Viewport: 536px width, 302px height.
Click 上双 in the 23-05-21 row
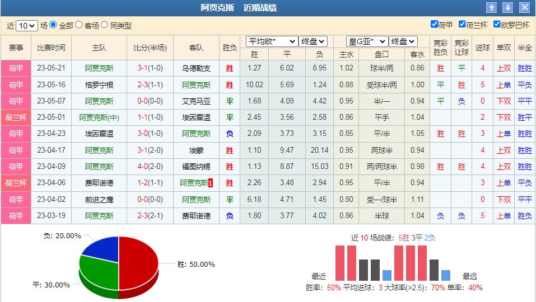pyautogui.click(x=504, y=68)
